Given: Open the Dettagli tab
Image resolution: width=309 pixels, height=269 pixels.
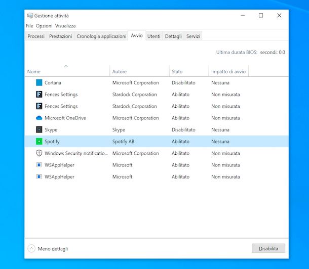Looking at the screenshot, I should (173, 36).
